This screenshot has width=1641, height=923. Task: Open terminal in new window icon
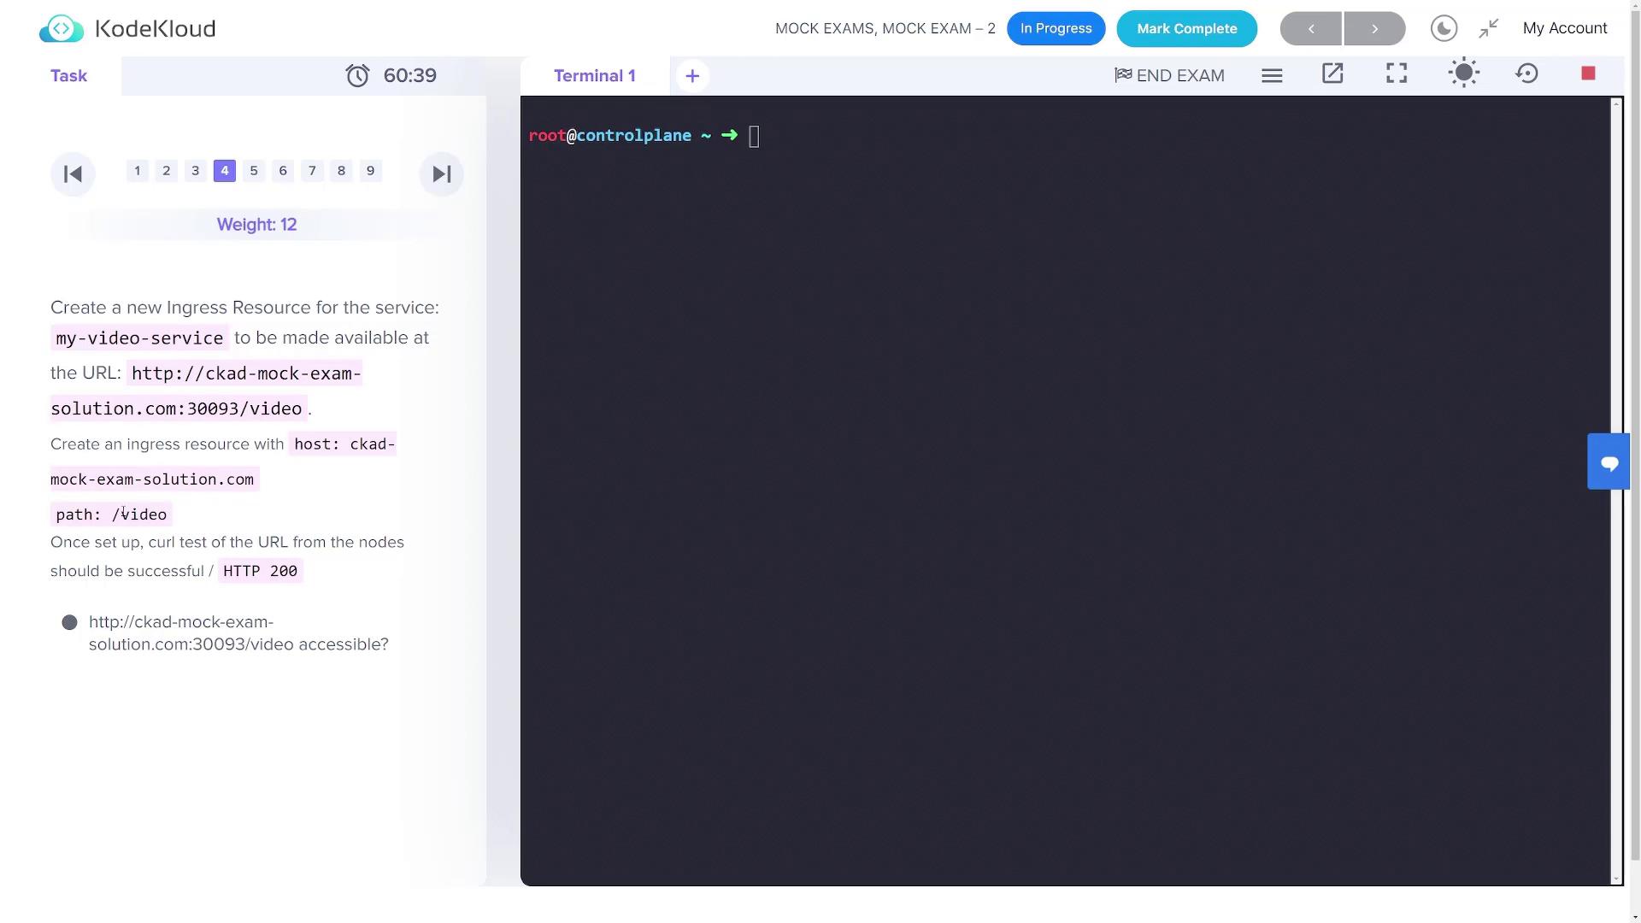(x=1332, y=74)
